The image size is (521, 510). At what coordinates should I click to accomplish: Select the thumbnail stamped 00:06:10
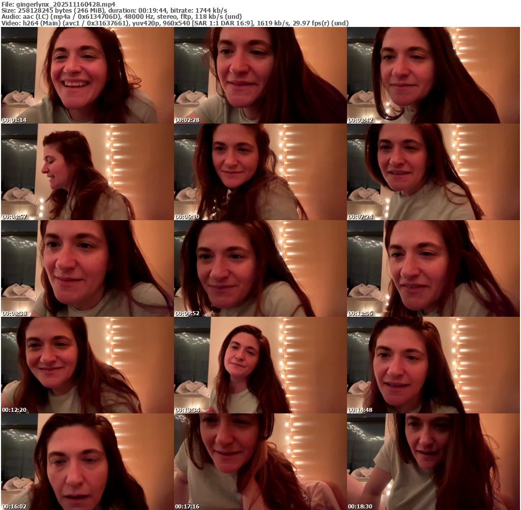(260, 172)
